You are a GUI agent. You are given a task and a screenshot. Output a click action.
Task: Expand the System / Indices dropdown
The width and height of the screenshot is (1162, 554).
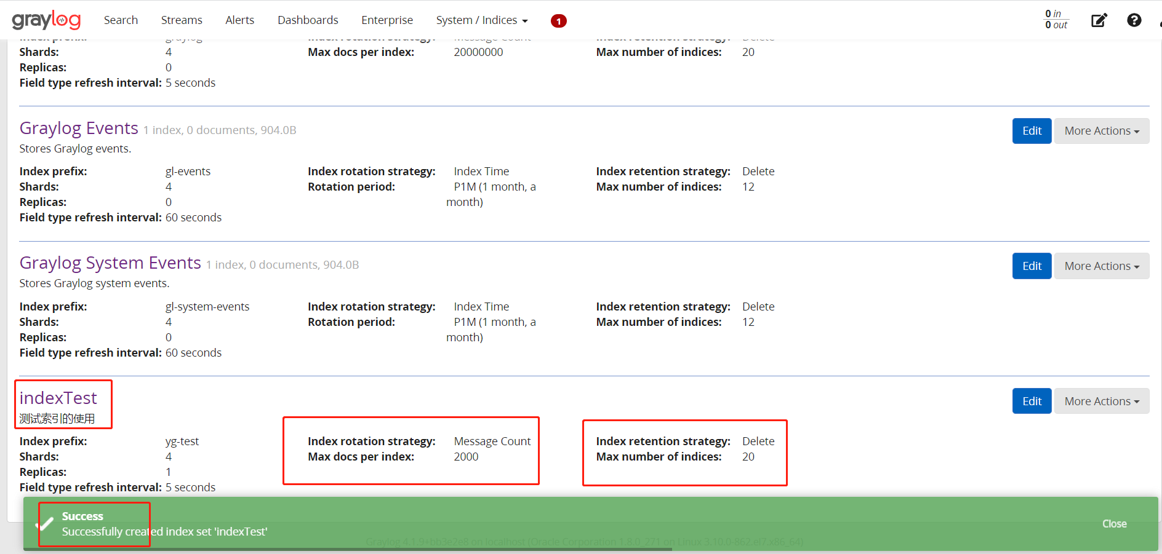[482, 20]
